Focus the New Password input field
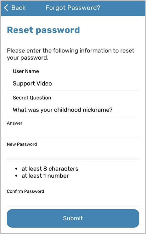Viewport: 146px width, 234px height. point(73,153)
